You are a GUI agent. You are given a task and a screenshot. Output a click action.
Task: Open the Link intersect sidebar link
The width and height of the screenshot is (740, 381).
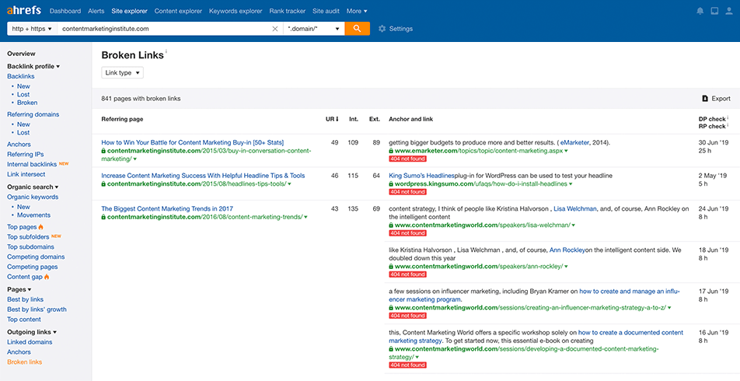[26, 174]
